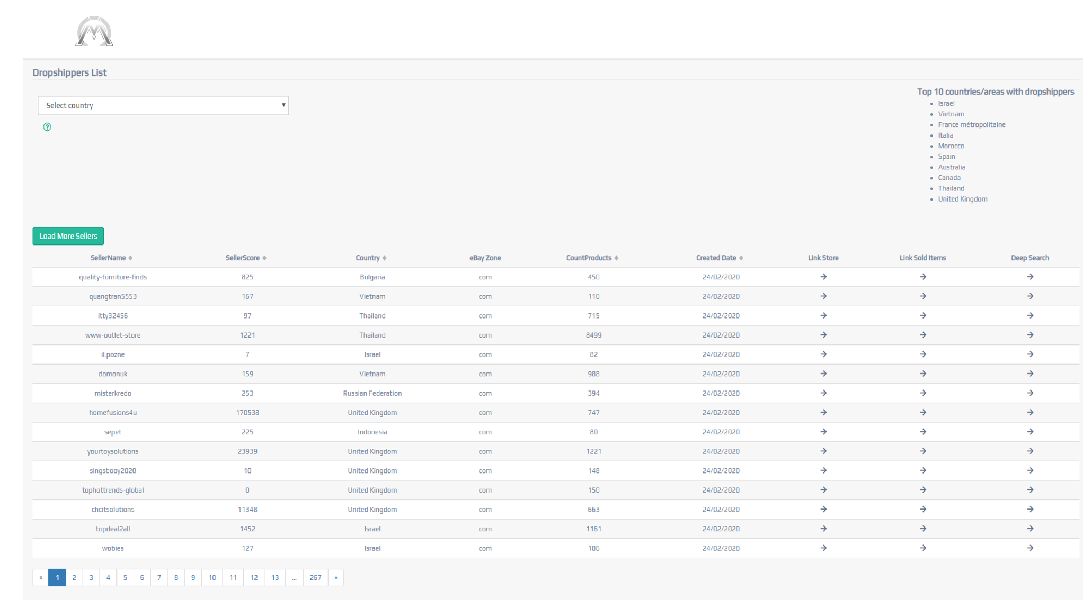Open Link Store arrow for misterkredo
1083x600 pixels.
(x=823, y=393)
